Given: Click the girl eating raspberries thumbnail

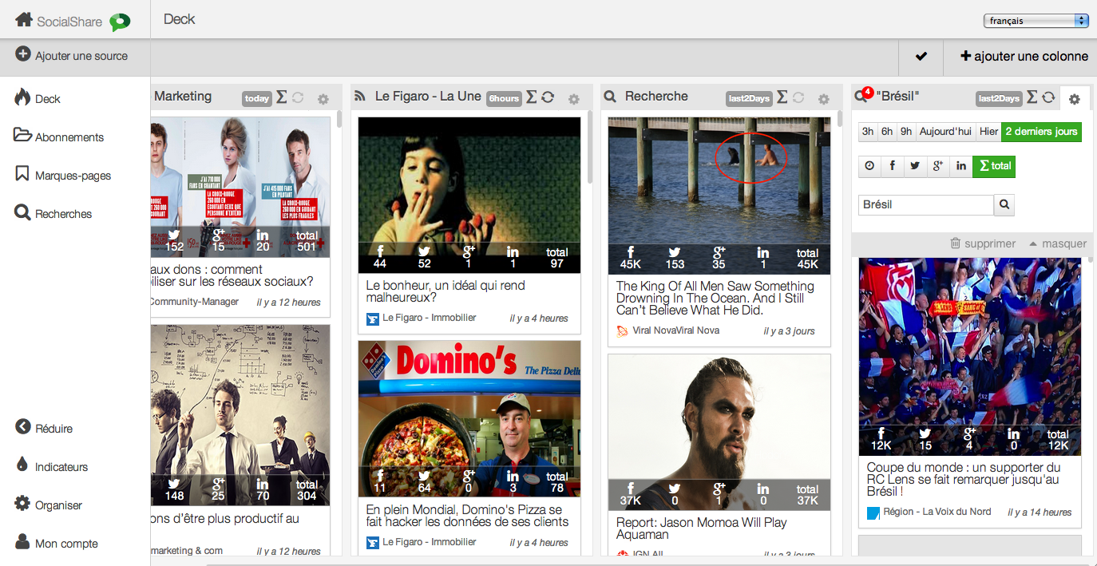Looking at the screenshot, I should coord(469,195).
